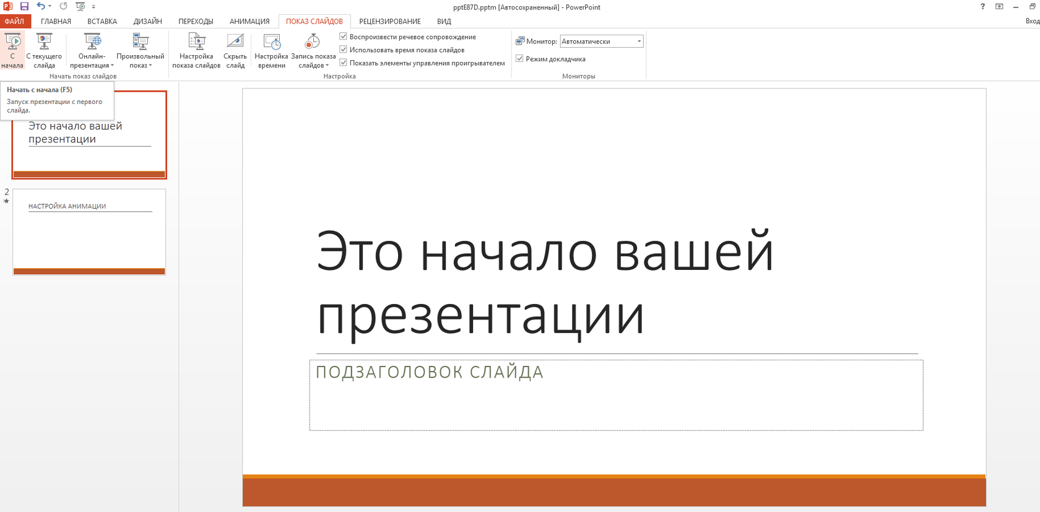Open Online presentation option
The image size is (1040, 512).
(x=92, y=50)
